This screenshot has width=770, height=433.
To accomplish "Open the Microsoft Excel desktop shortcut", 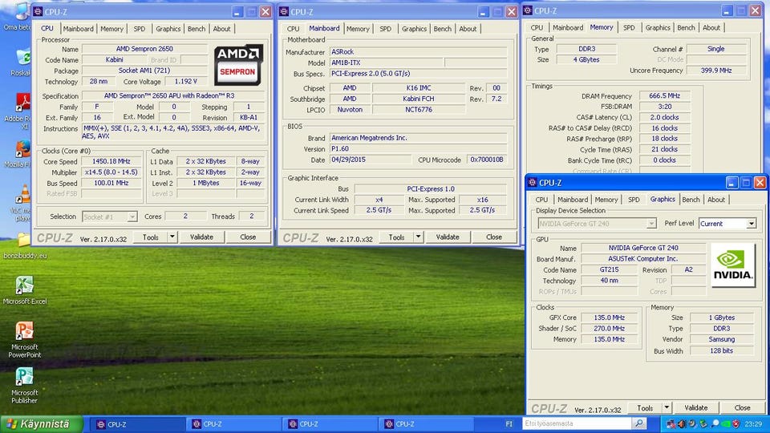I will tap(24, 286).
